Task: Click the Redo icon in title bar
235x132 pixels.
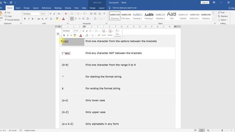Action: [x=11, y=3]
